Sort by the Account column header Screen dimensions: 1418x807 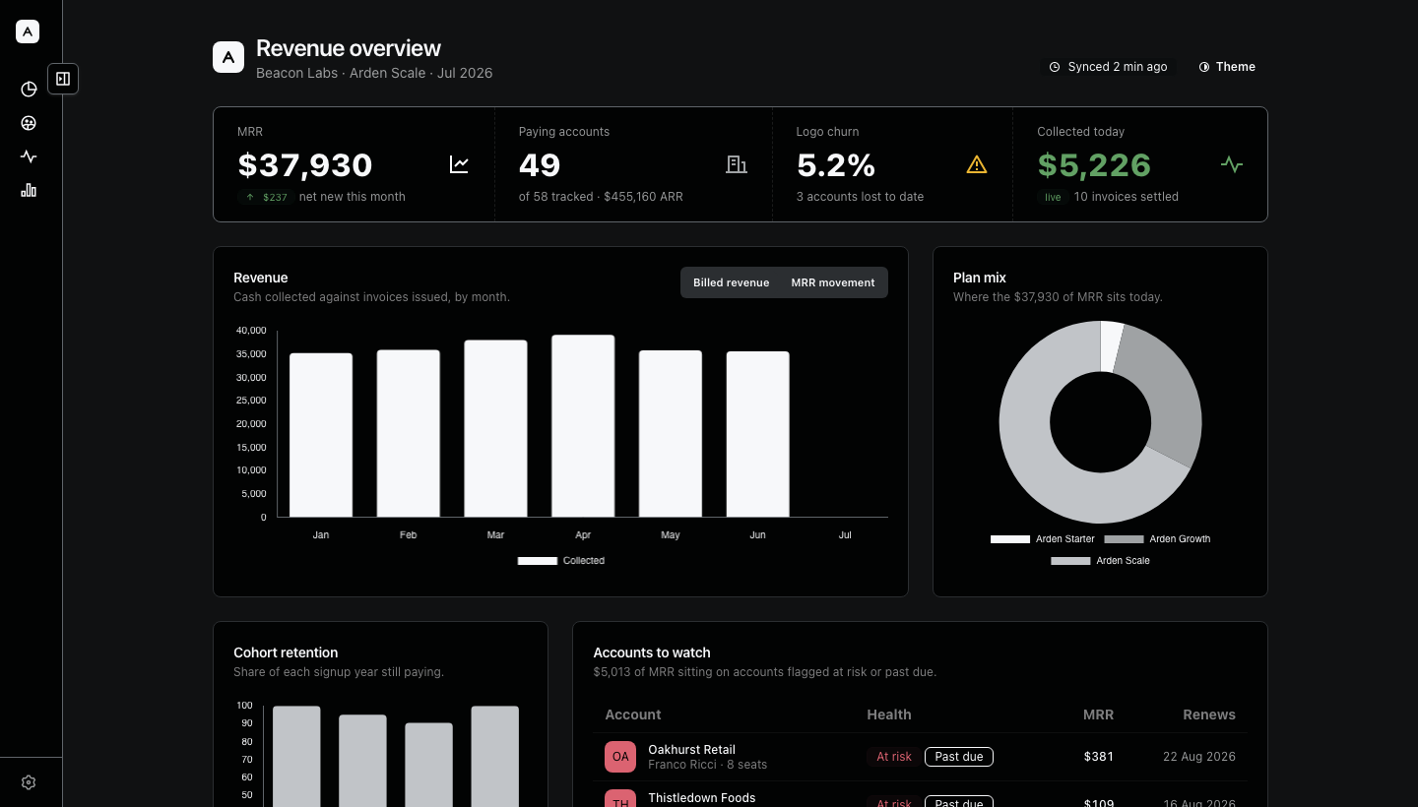tap(633, 714)
